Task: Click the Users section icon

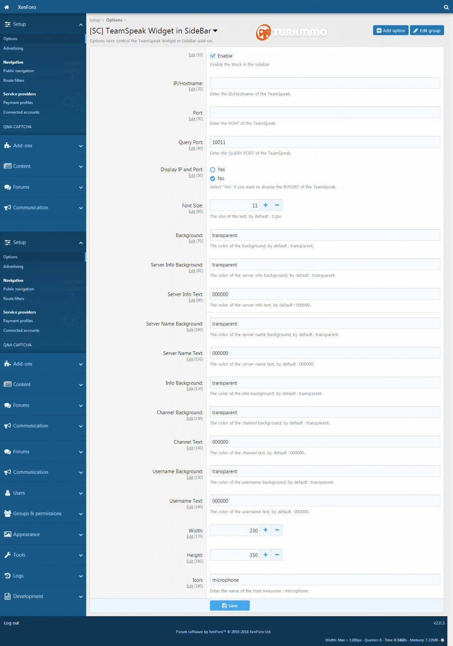Action: (x=8, y=493)
